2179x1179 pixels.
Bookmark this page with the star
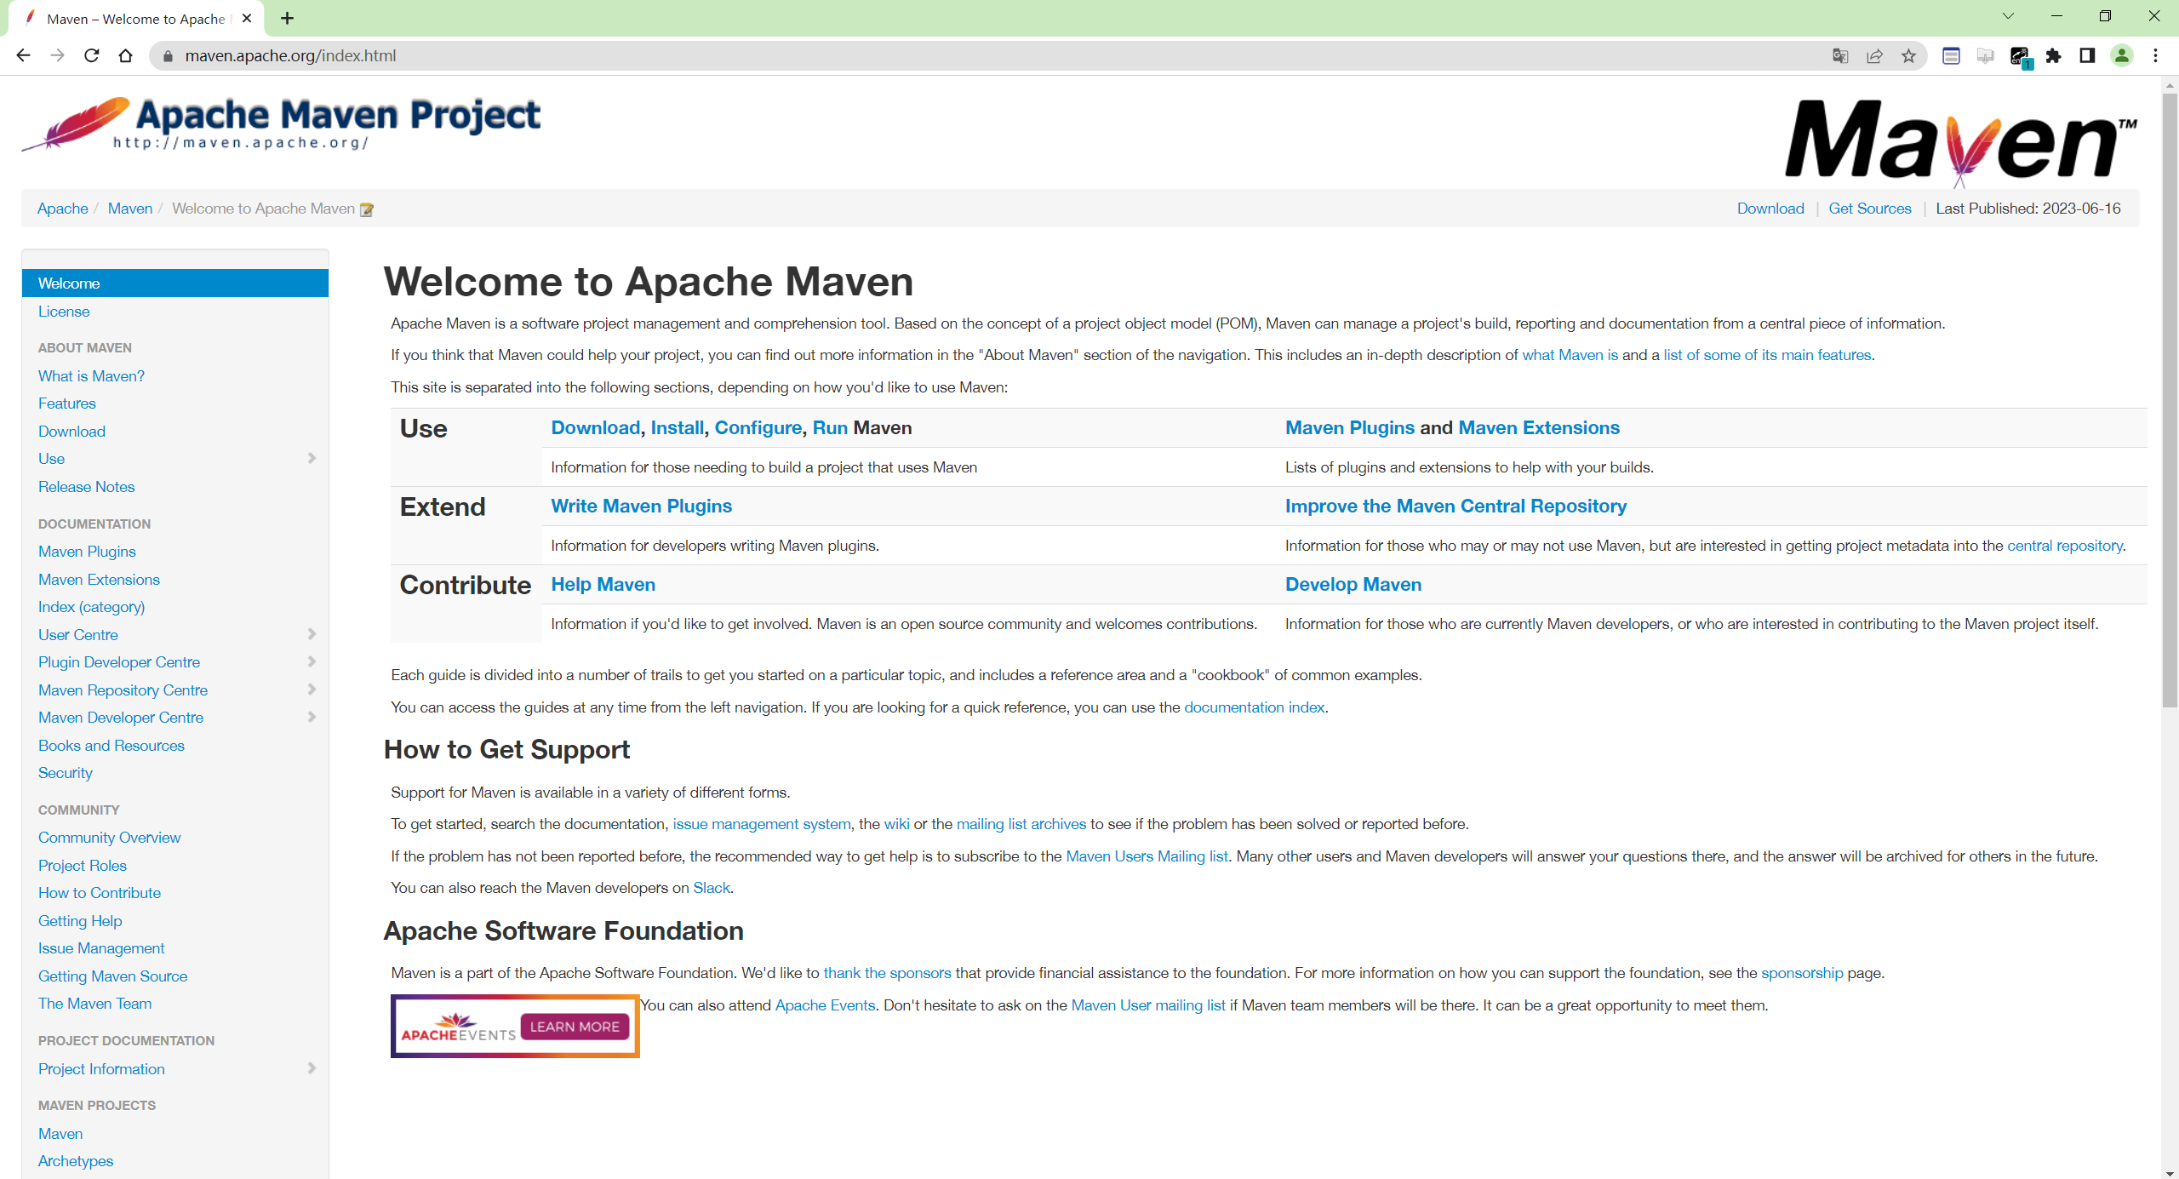click(x=1908, y=56)
